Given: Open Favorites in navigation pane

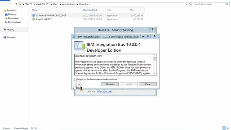Looking at the screenshot, I should point(11,10).
